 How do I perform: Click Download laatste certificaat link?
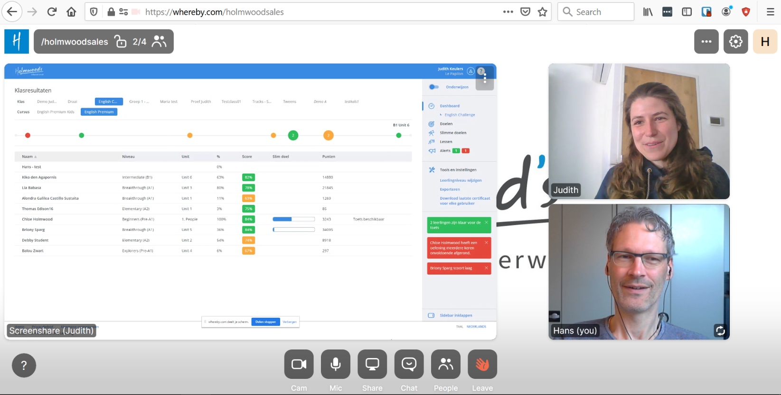[x=465, y=201]
